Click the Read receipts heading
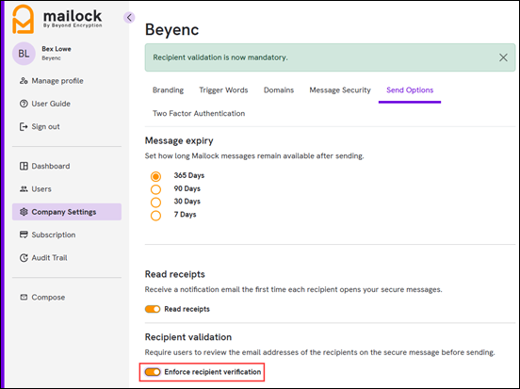The width and height of the screenshot is (520, 389). 175,274
